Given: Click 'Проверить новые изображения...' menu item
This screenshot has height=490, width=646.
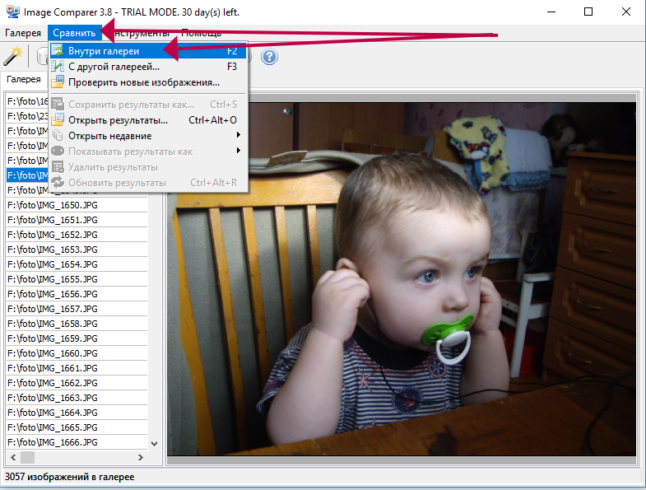Looking at the screenshot, I should (x=143, y=82).
